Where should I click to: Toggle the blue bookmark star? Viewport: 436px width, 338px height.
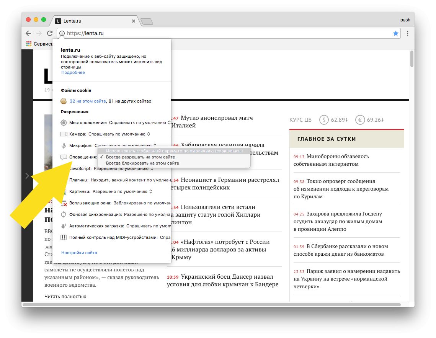pos(395,33)
